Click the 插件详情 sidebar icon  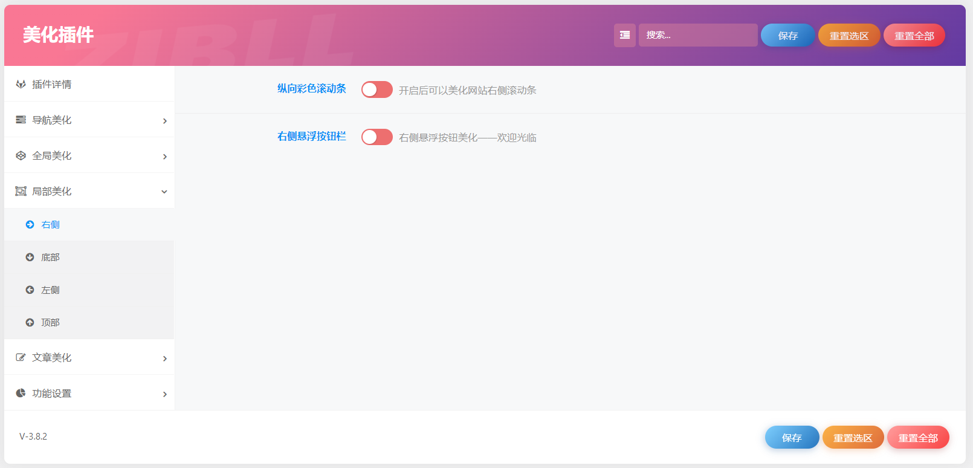pyautogui.click(x=21, y=84)
